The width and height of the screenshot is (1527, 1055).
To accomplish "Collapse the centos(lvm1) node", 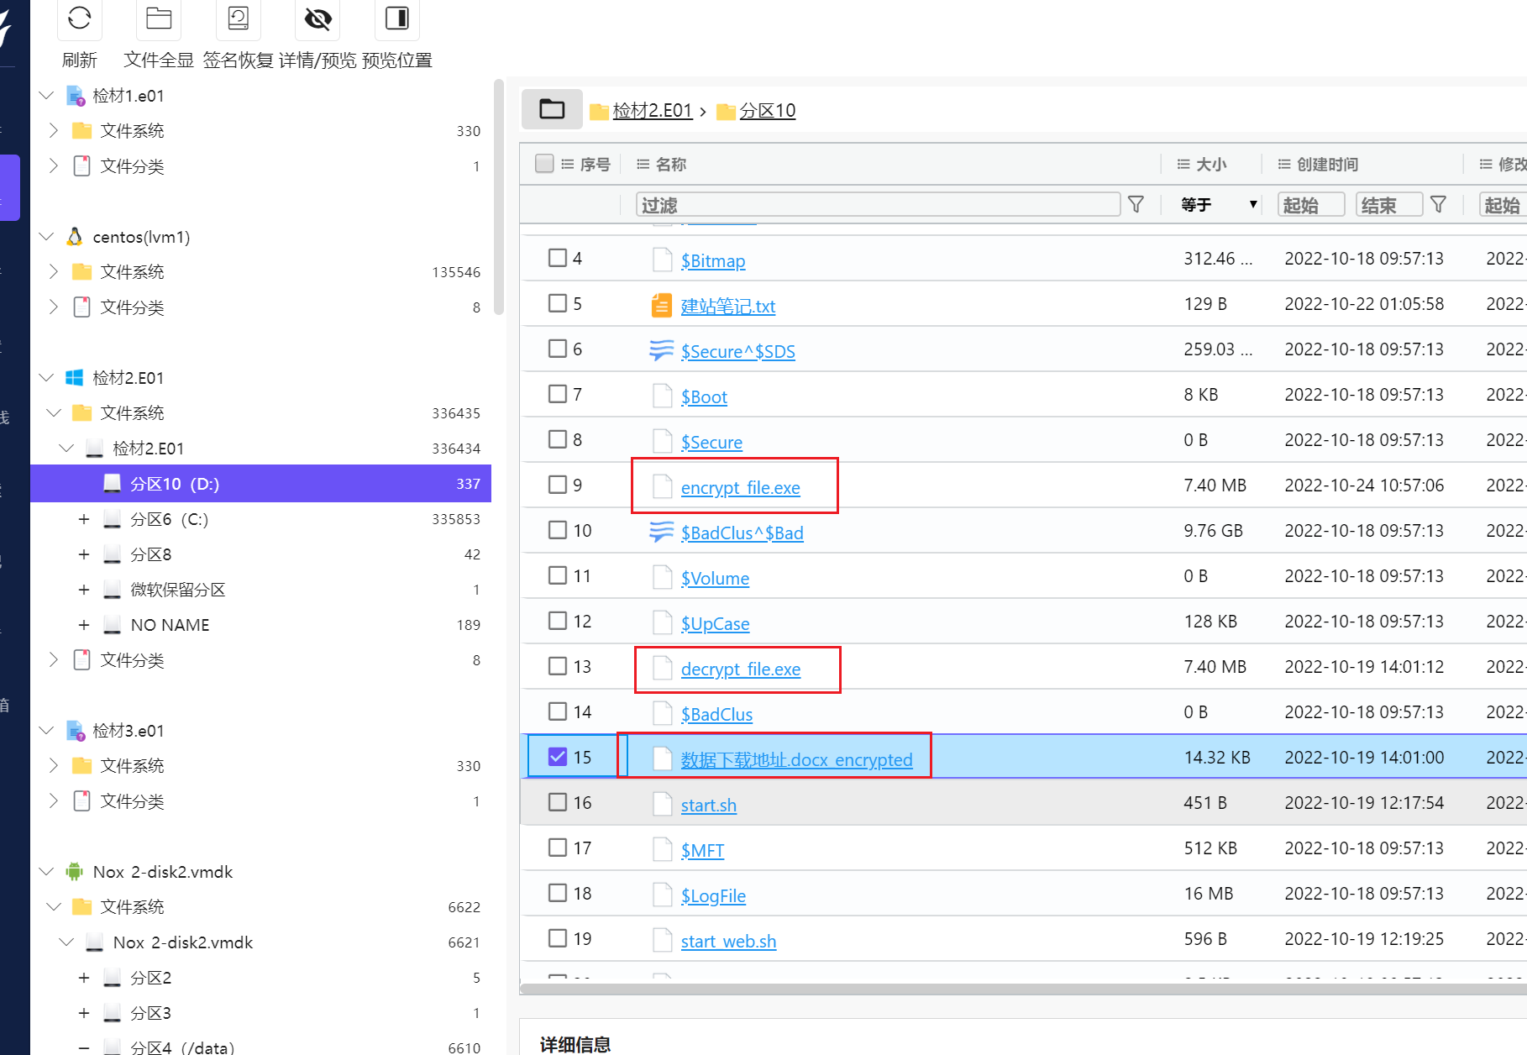I will (x=47, y=237).
